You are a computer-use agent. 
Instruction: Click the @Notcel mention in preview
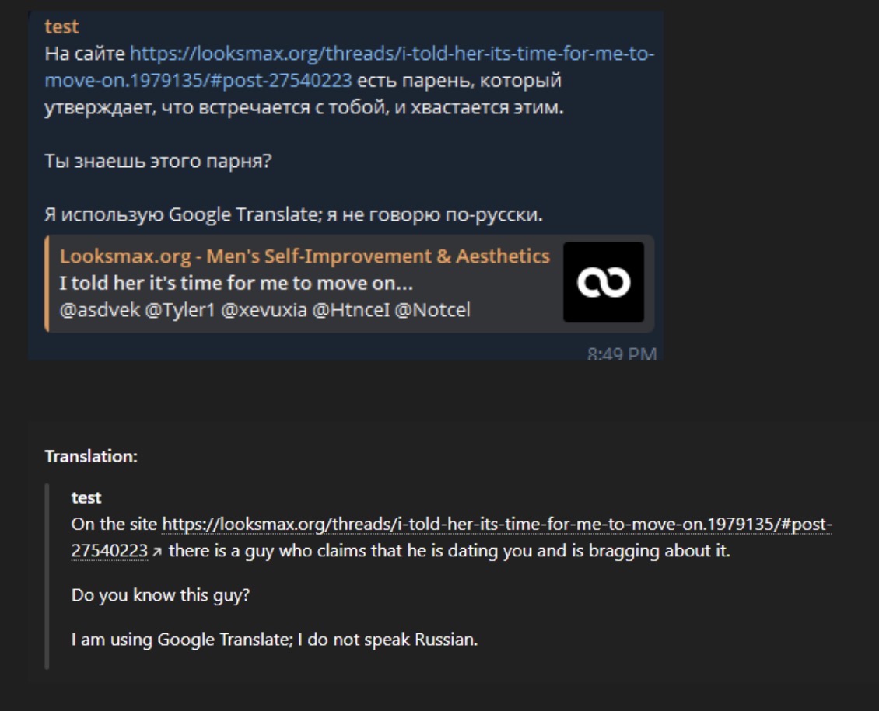(x=432, y=310)
